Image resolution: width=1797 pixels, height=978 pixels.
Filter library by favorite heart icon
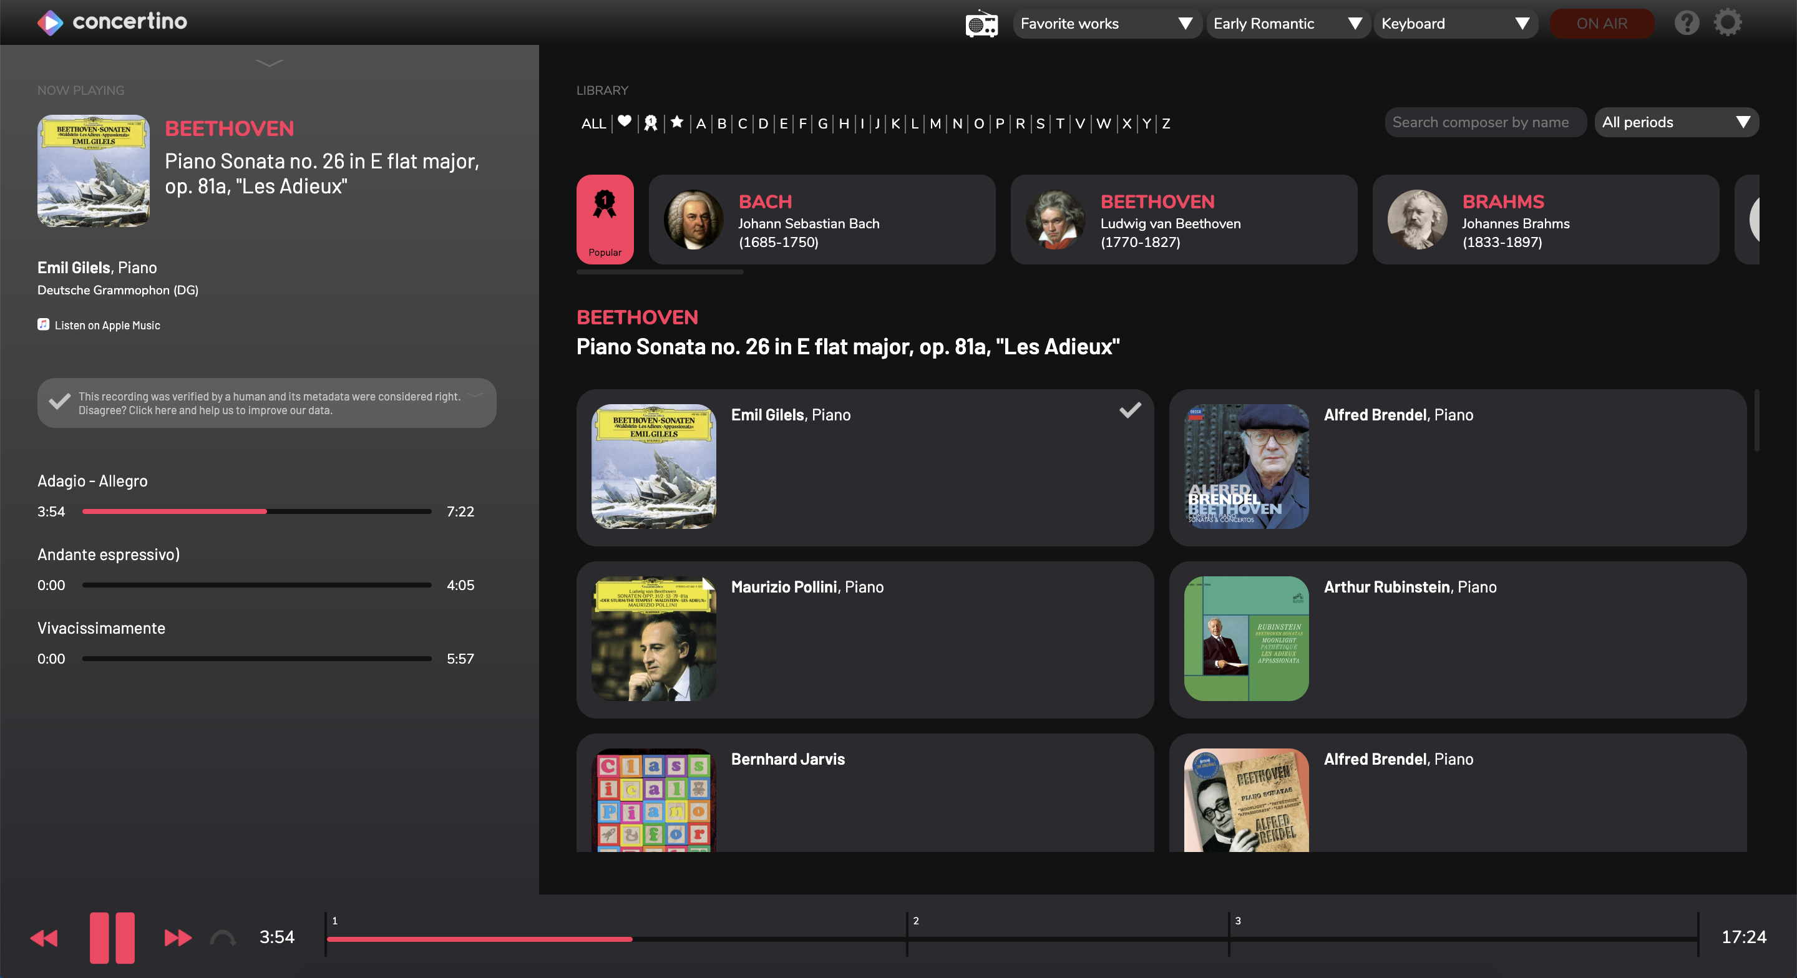click(x=625, y=122)
